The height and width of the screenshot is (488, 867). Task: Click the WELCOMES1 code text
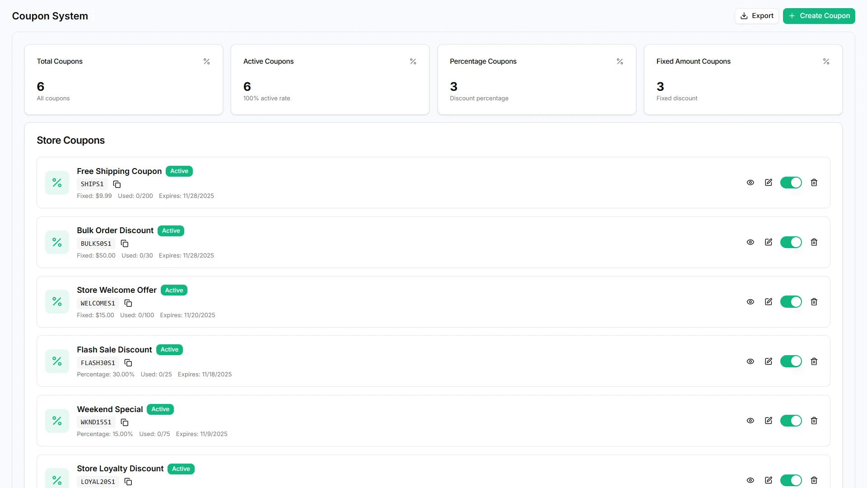(98, 303)
